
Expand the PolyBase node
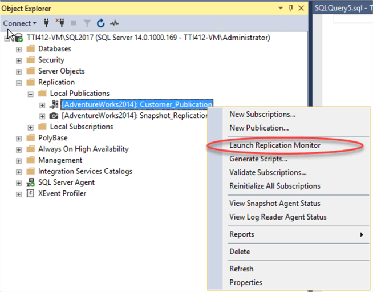pyautogui.click(x=19, y=139)
